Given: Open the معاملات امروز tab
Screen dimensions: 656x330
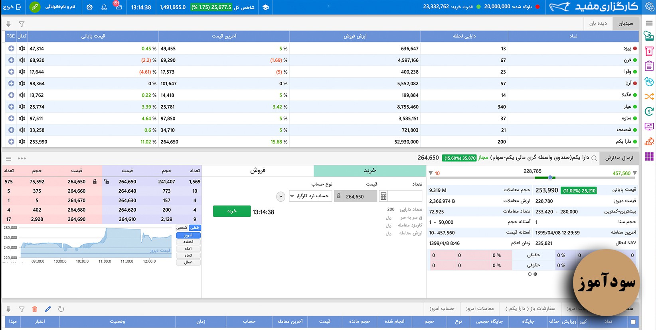Looking at the screenshot, I should coord(480,308).
